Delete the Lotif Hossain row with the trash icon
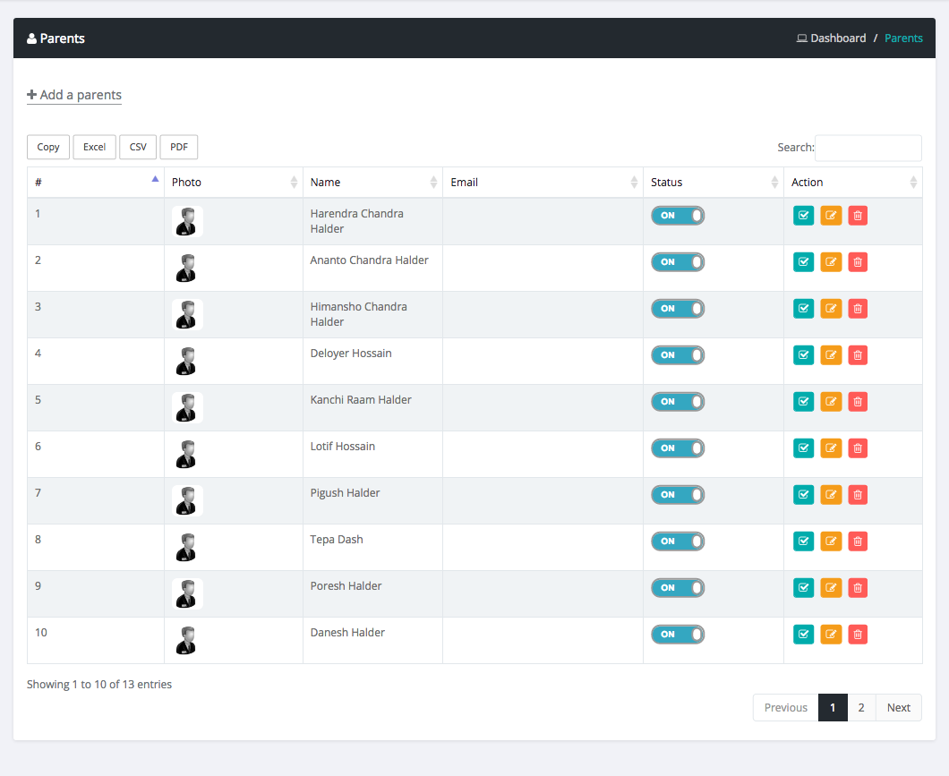Image resolution: width=949 pixels, height=776 pixels. [x=858, y=448]
